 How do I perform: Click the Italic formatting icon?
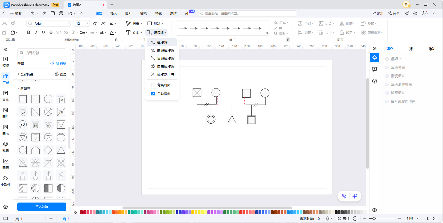(36, 32)
